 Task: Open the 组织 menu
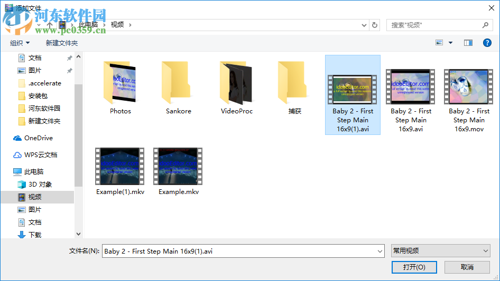[20, 43]
